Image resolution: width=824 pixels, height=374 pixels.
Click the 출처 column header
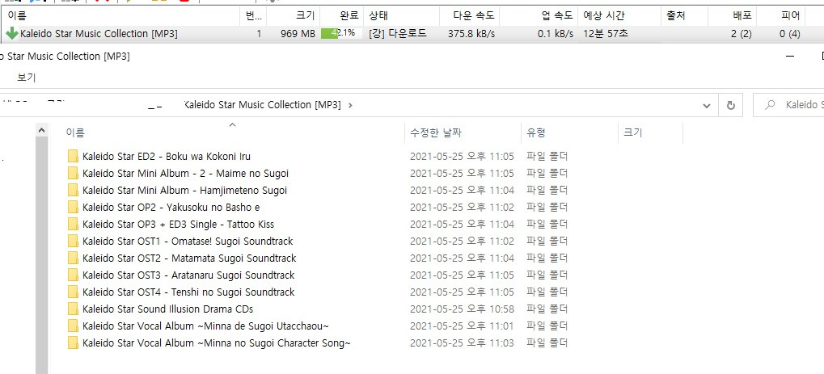click(x=675, y=16)
